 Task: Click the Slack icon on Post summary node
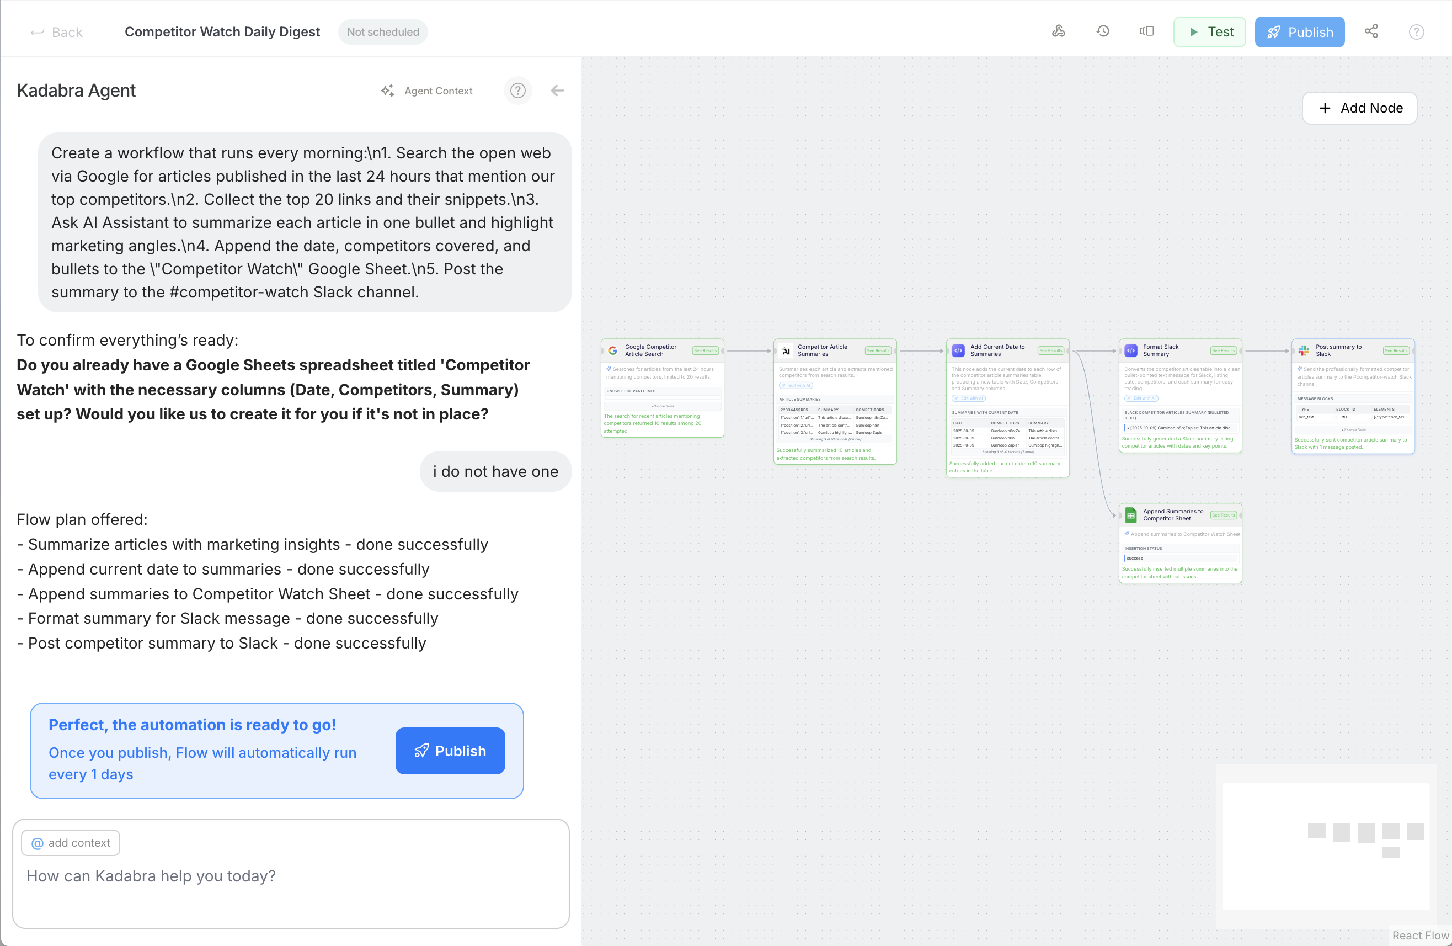(x=1304, y=350)
